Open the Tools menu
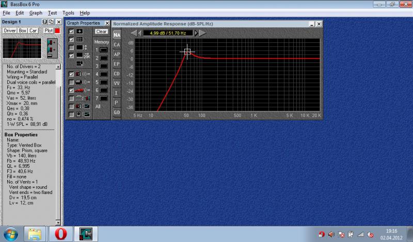Viewport: 413px width, 242px height. [x=68, y=13]
